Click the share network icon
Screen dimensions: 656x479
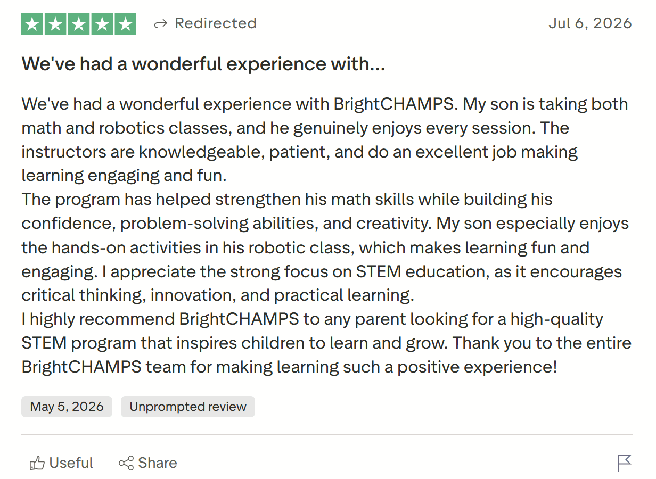[126, 463]
